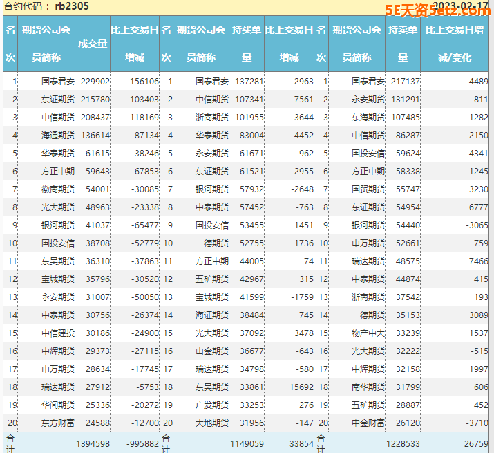Select total volume change -995882
This screenshot has width=494, height=453.
[x=143, y=444]
